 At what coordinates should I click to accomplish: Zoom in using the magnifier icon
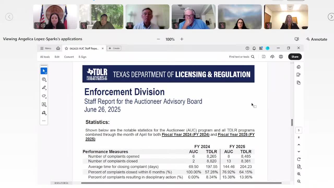click(x=299, y=174)
